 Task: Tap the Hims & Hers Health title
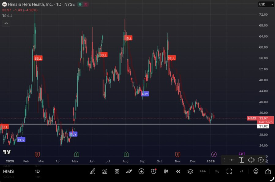[x=30, y=5]
